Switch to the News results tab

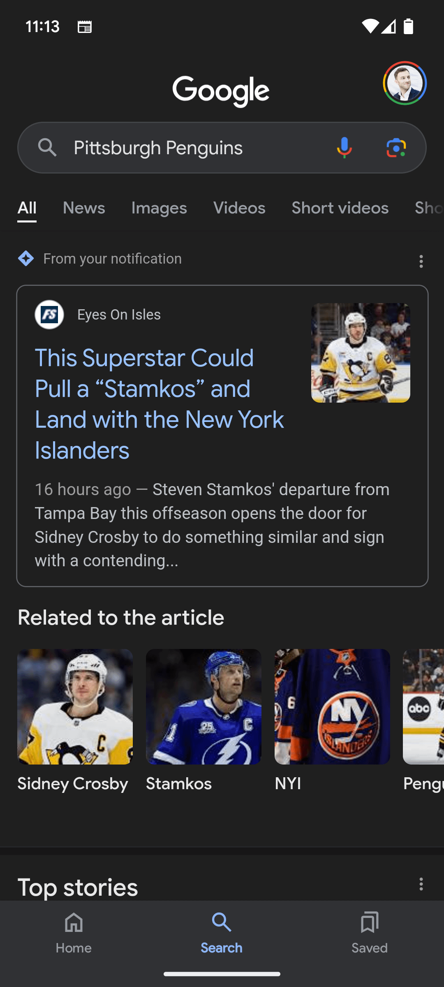(84, 208)
